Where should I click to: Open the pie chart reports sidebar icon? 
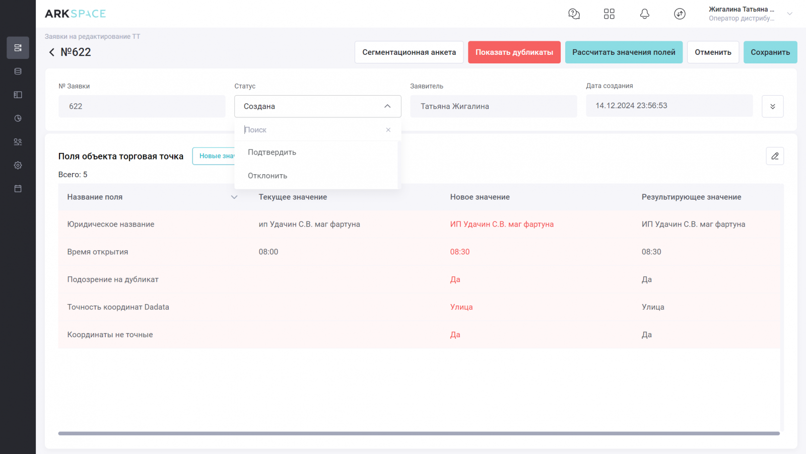pyautogui.click(x=18, y=118)
